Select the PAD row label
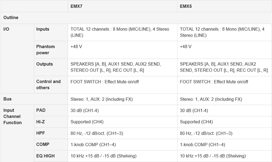The image size is (272, 162). (x=41, y=110)
